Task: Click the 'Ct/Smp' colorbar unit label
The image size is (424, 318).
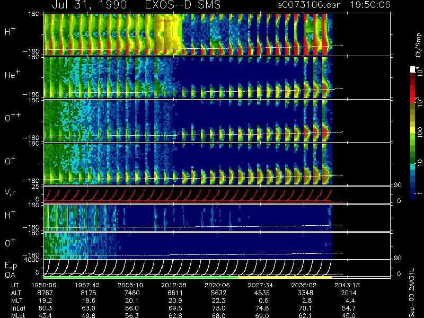Action: 419,45
